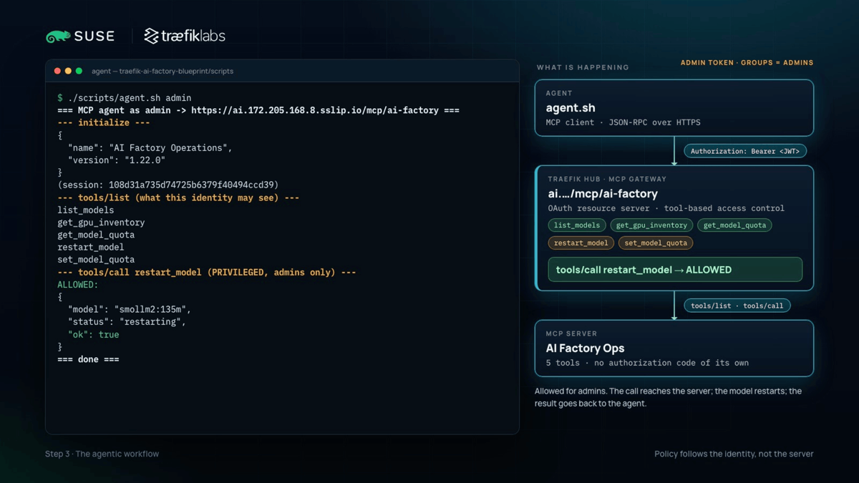The width and height of the screenshot is (859, 483).
Task: Click the 'tools/call restart_model → ALLOWED' banner
Action: click(675, 270)
